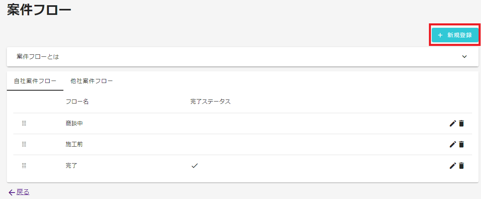Click the drag handle of 完了 row

coord(24,166)
